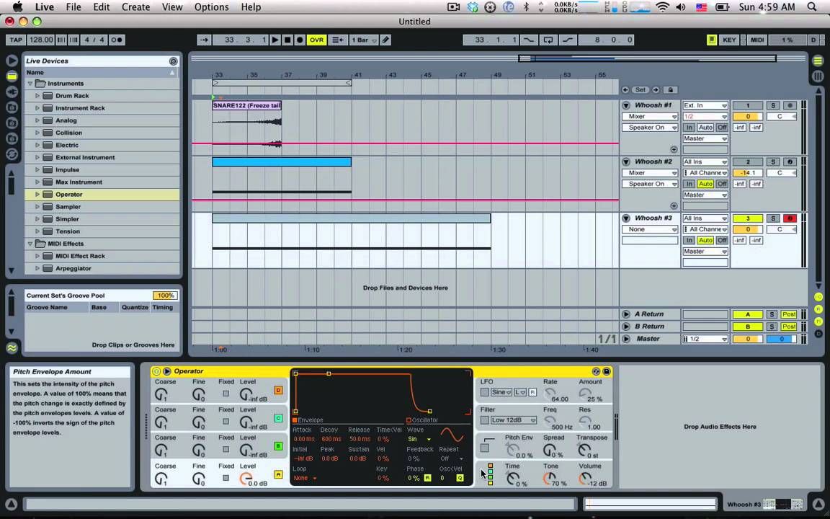
Task: Open the Plug-In Device Browser icon
Action: (x=12, y=92)
